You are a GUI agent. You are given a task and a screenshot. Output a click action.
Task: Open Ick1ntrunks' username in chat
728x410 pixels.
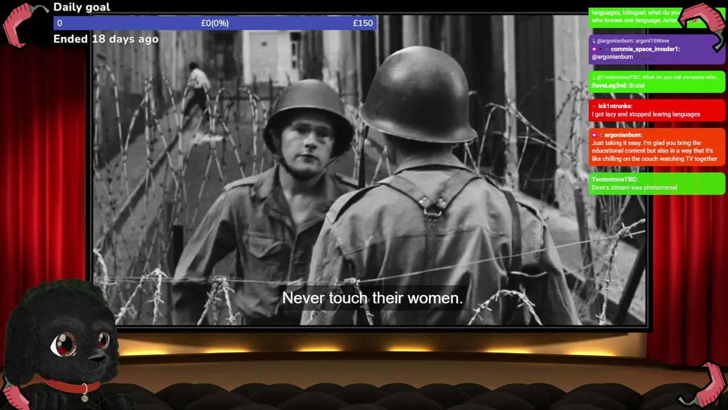coord(615,106)
